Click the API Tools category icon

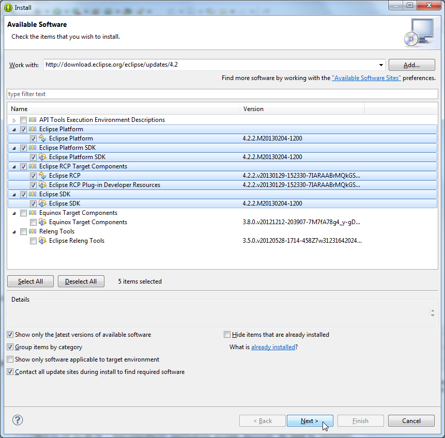point(33,120)
